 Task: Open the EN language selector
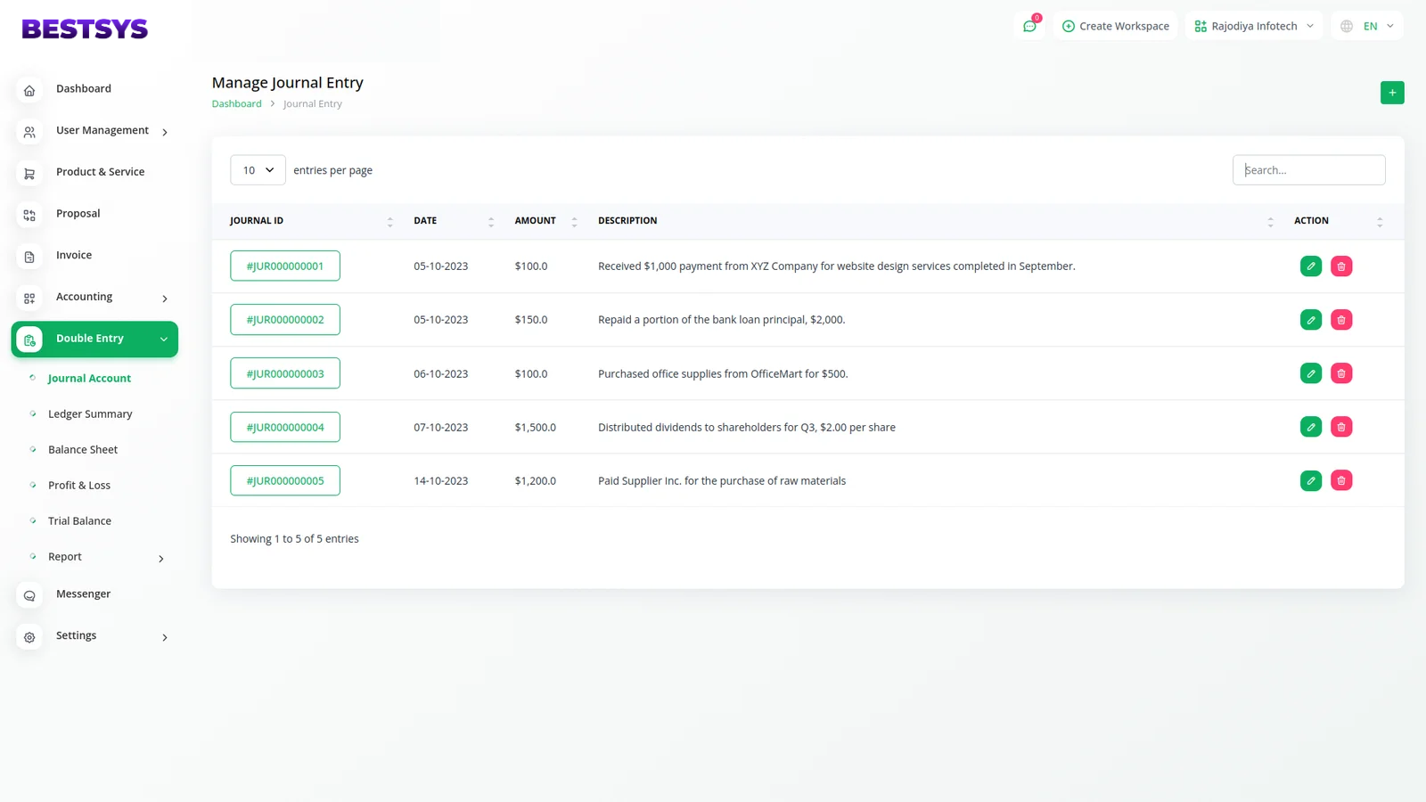pyautogui.click(x=1367, y=26)
